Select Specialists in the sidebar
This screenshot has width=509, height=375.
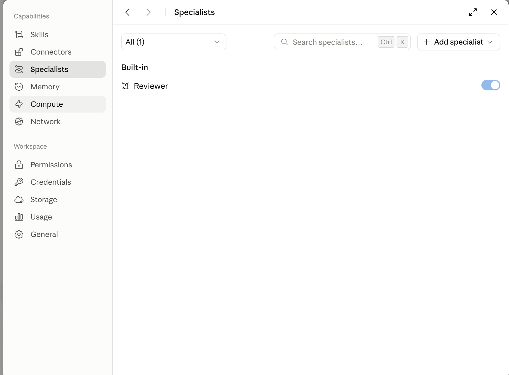(x=58, y=69)
